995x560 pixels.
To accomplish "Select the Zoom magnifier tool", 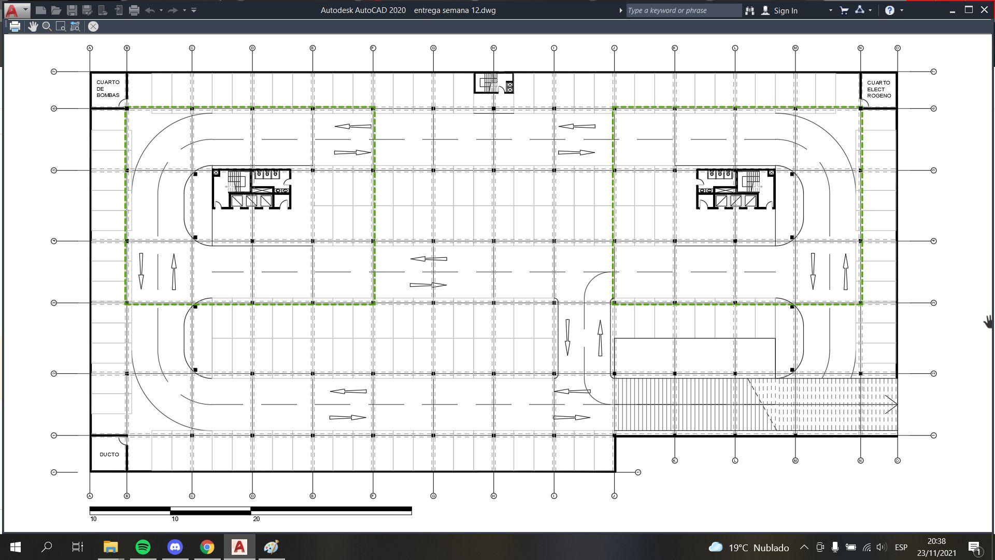I will pyautogui.click(x=47, y=26).
